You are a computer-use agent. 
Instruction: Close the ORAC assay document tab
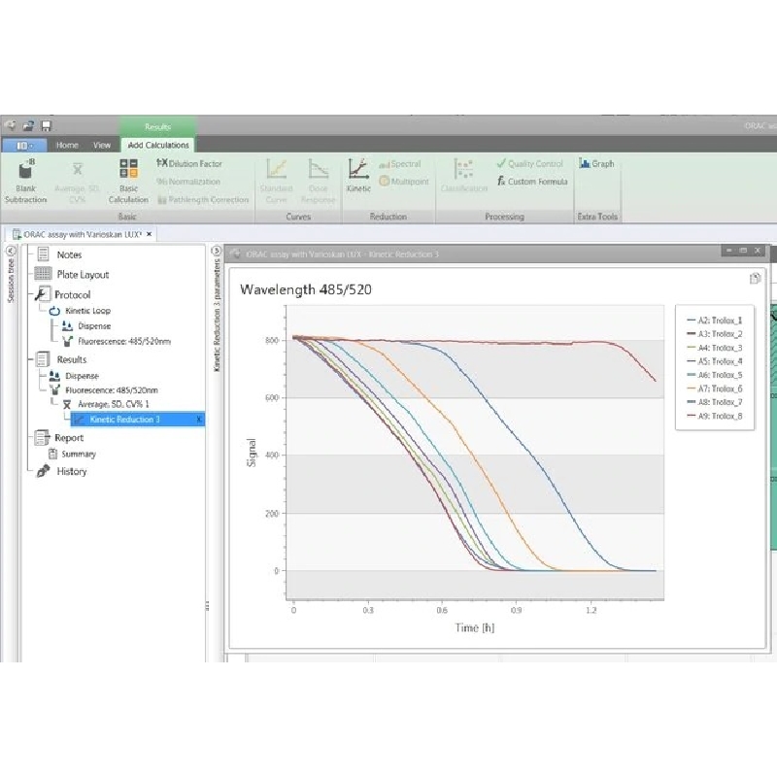[149, 234]
